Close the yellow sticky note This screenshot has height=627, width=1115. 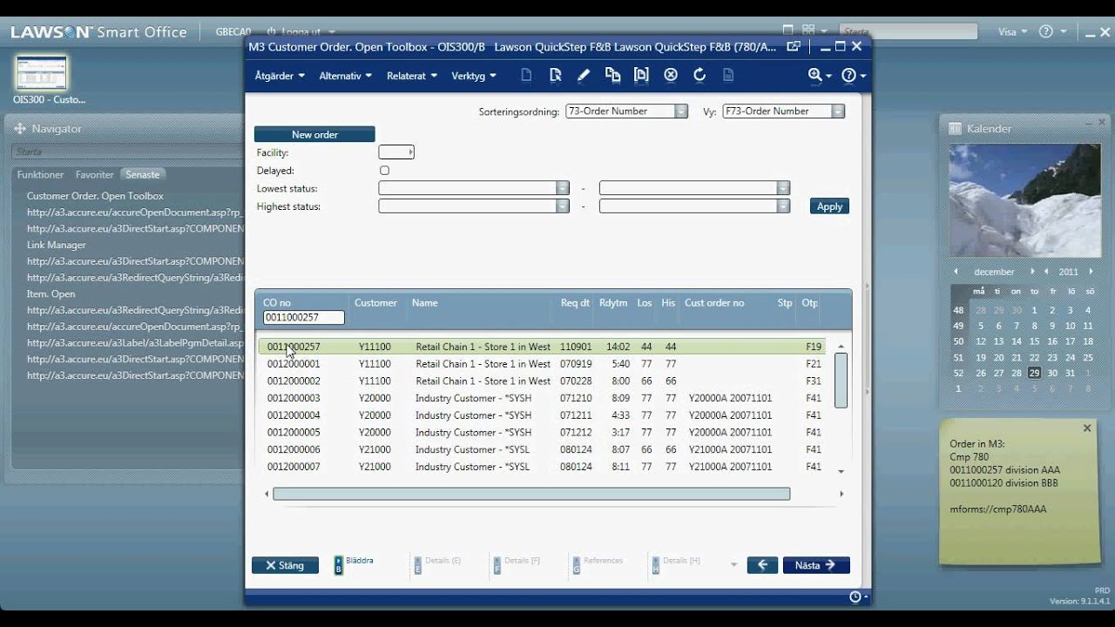coord(1087,428)
